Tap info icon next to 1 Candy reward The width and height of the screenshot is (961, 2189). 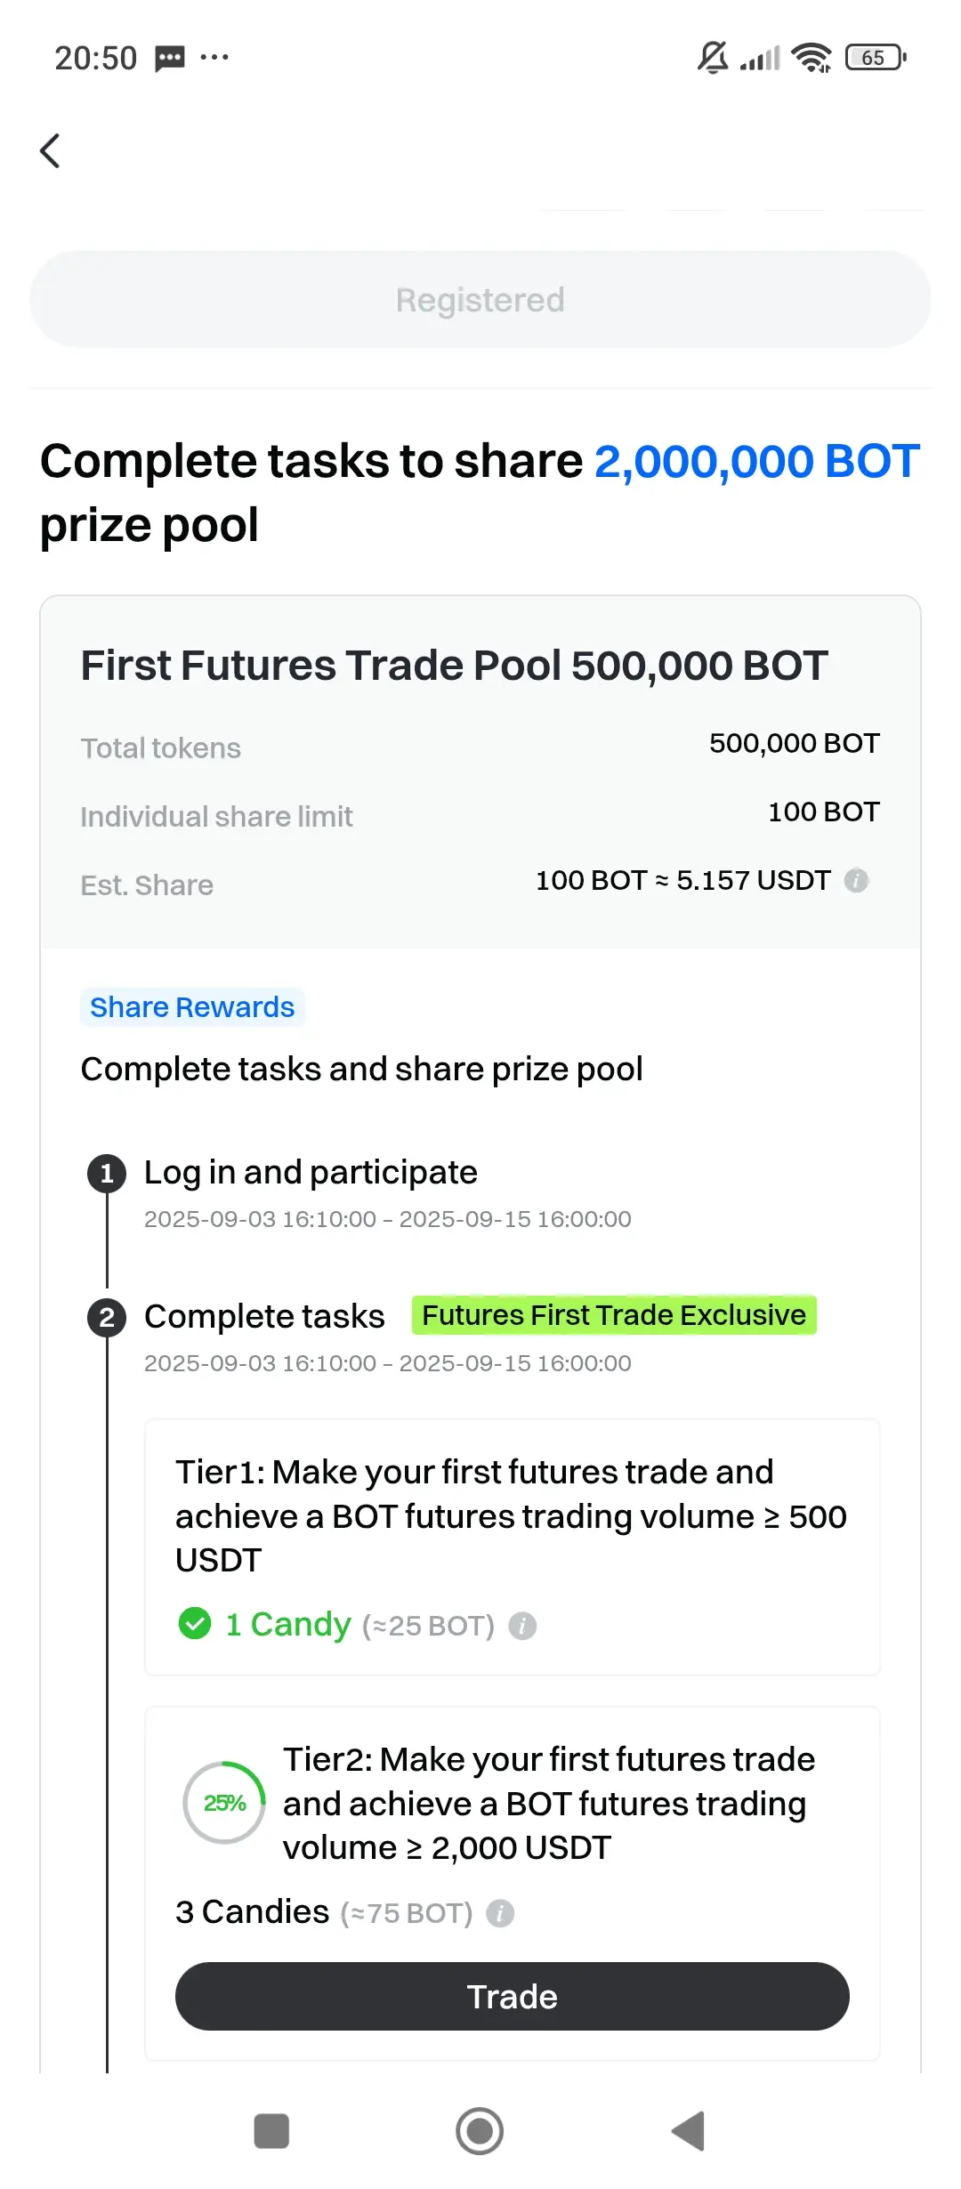522,1626
